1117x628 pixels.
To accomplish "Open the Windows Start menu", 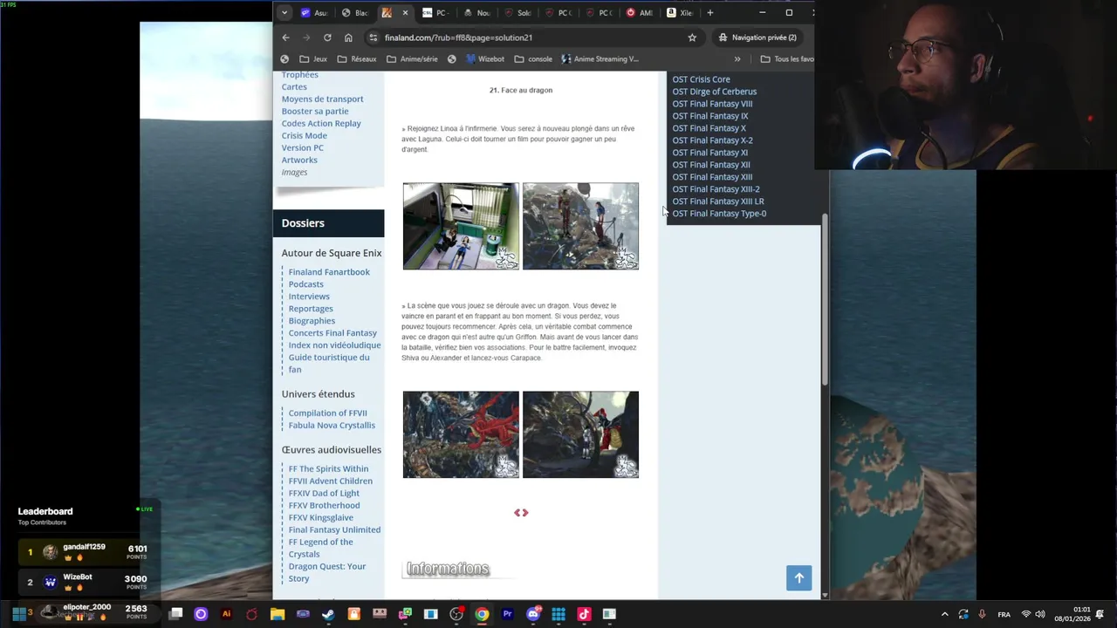I will coord(17,614).
